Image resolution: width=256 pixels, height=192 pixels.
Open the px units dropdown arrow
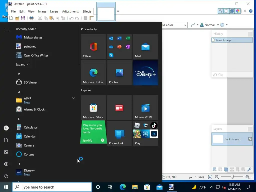coord(195,177)
